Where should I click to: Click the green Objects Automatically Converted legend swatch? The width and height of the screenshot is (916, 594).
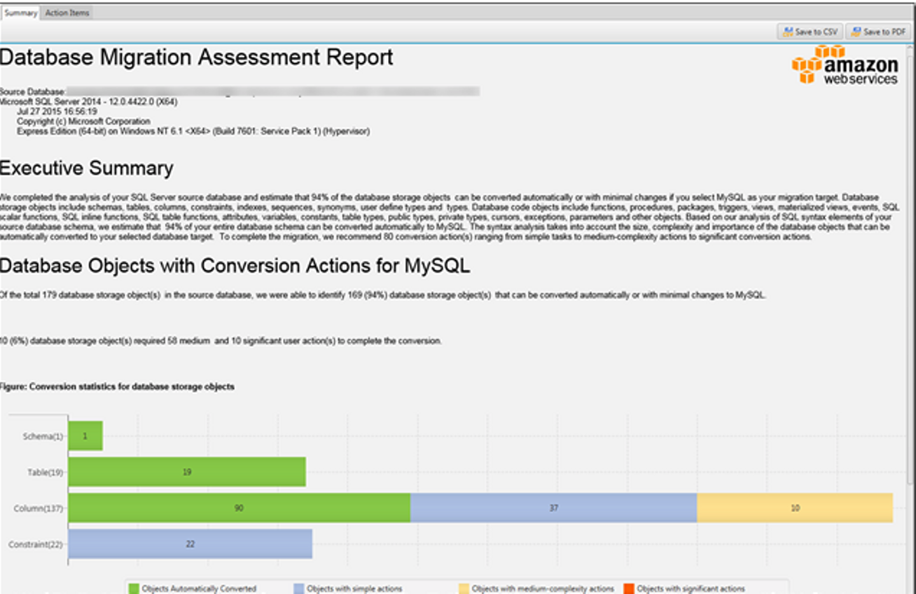coord(134,589)
